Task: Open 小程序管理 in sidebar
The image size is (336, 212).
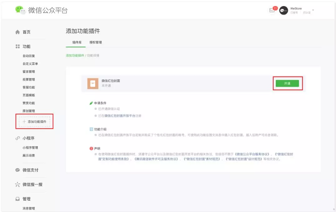Action: tap(30, 148)
